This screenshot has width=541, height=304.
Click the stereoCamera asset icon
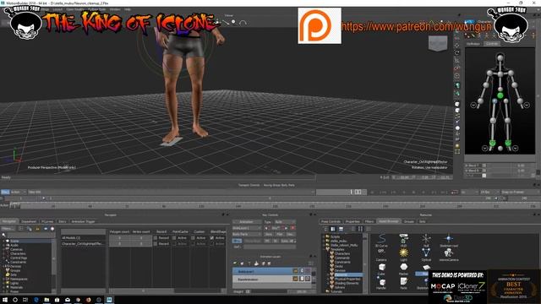pyautogui.click(x=449, y=255)
